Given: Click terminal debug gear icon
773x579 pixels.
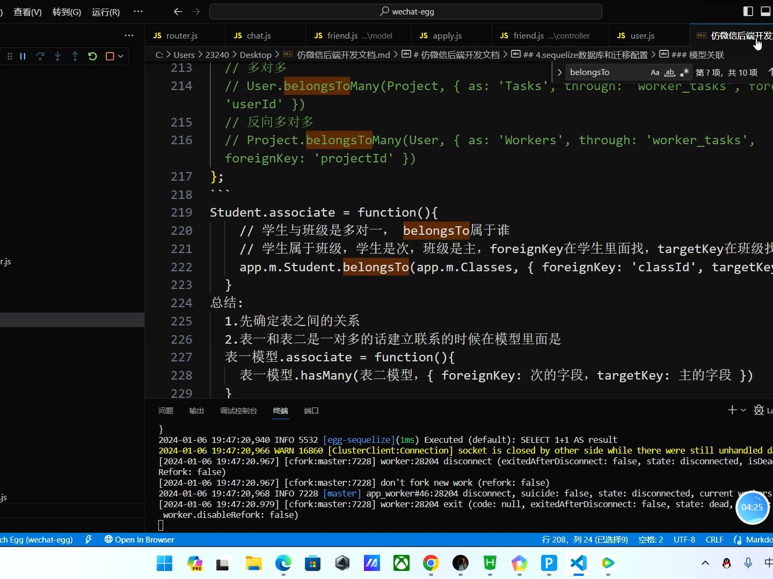Looking at the screenshot, I should 759,410.
